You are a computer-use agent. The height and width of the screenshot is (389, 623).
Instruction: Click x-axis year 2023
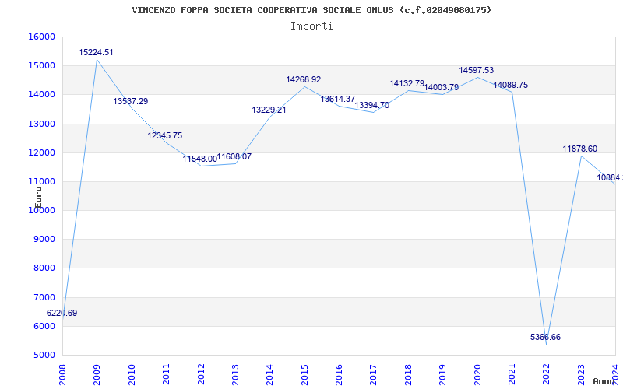click(x=581, y=374)
